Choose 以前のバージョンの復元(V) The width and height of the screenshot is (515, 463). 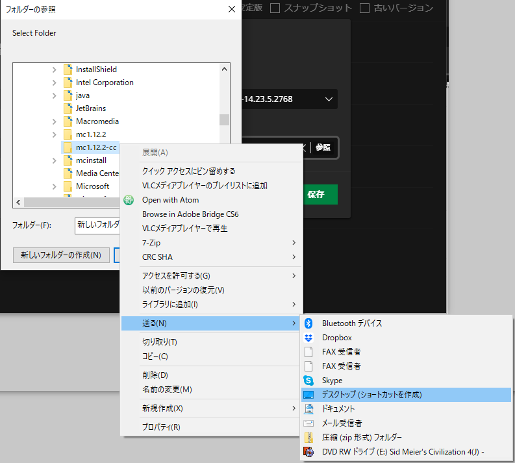pyautogui.click(x=212, y=290)
